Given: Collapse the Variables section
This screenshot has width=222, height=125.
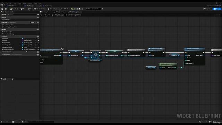Looking at the screenshot, I should 1,36.
